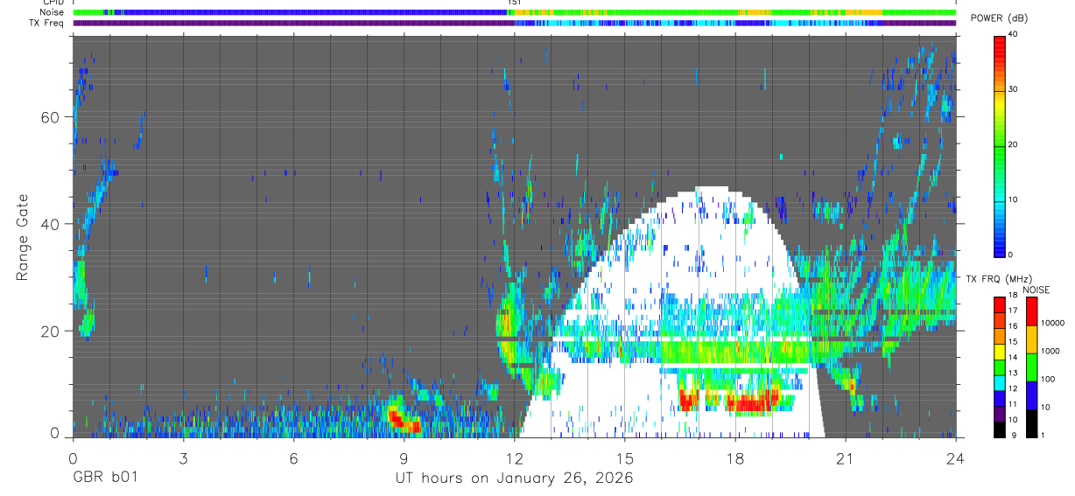This screenshot has height=496, width=1075.
Task: Click the 13 label on TX FRQ scale
Action: tap(1012, 374)
